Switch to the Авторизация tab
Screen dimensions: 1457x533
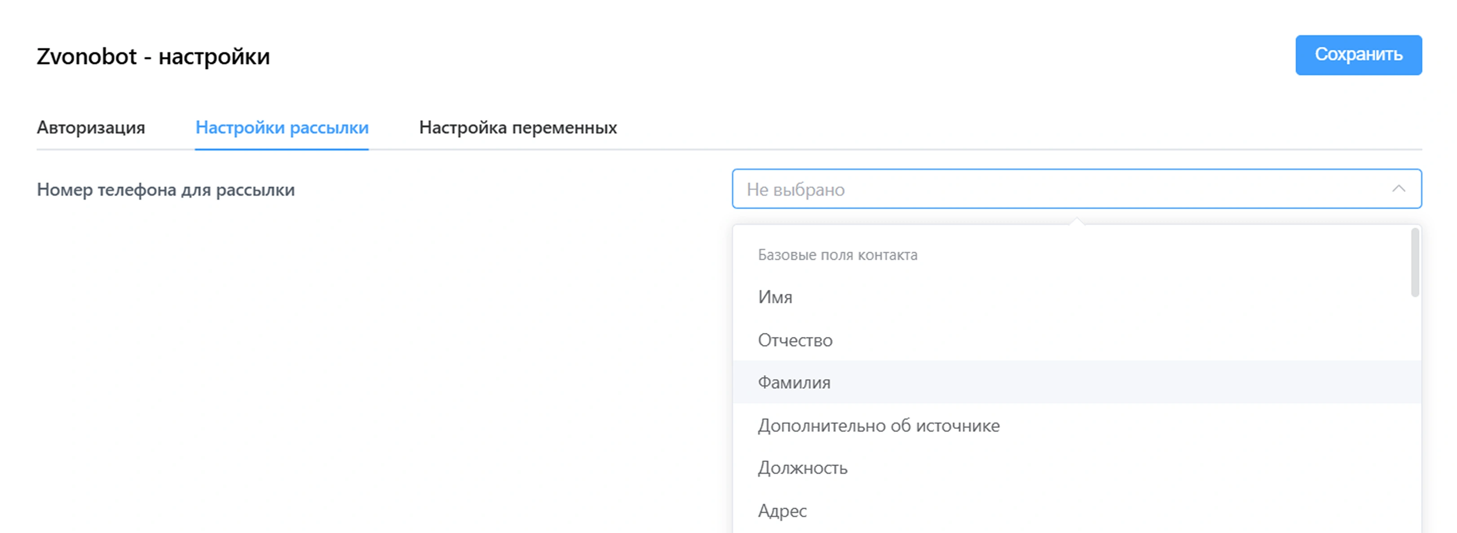click(91, 128)
